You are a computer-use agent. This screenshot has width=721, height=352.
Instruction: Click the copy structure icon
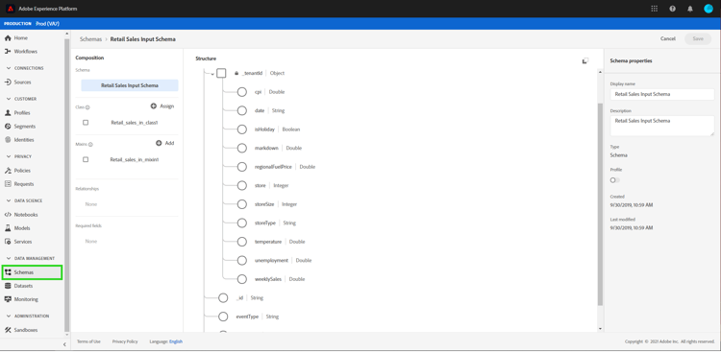pos(584,60)
